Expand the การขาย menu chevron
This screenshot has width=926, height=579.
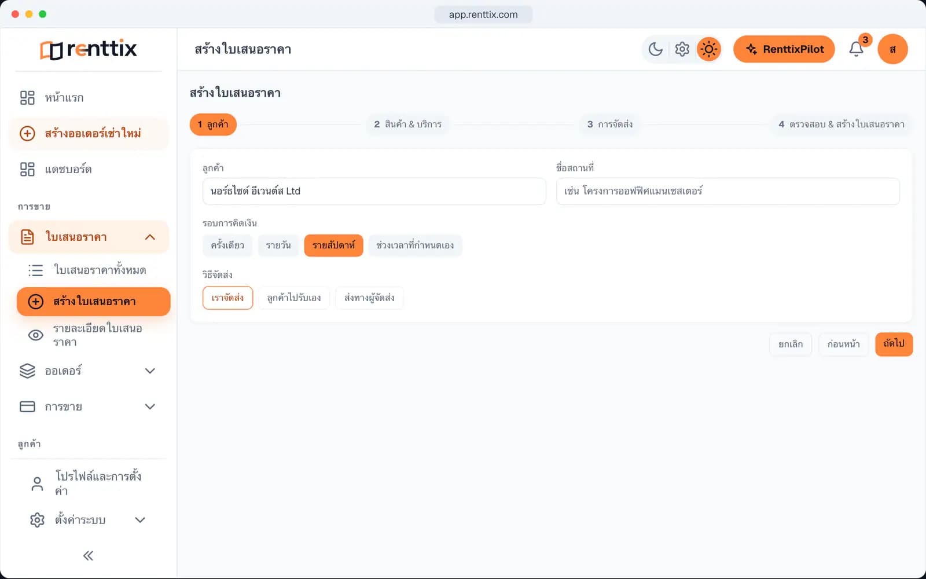pos(150,406)
